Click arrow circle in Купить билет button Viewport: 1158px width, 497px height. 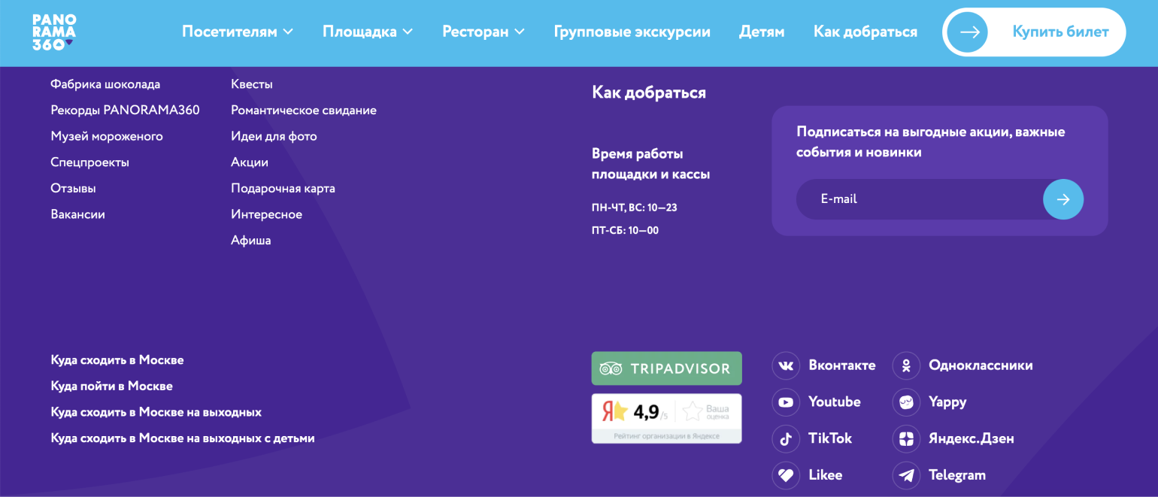point(968,32)
